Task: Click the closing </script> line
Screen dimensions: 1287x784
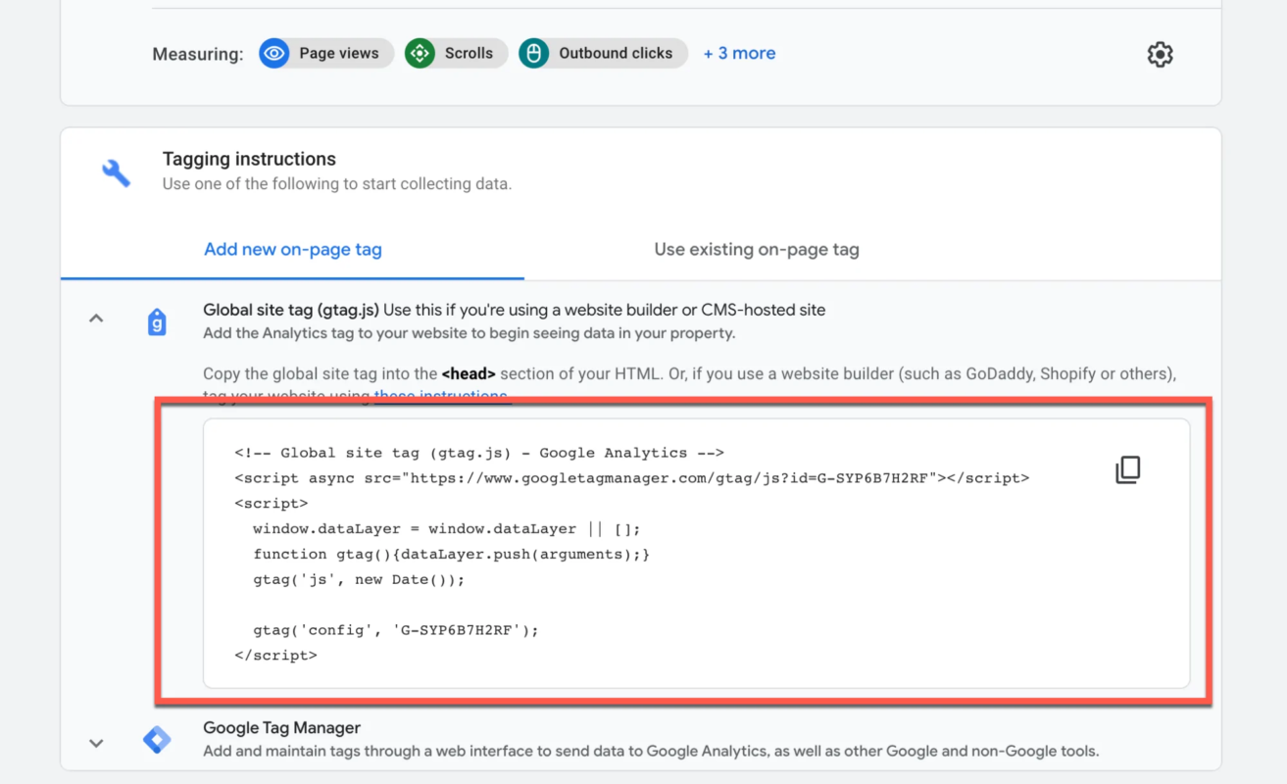Action: [x=275, y=656]
